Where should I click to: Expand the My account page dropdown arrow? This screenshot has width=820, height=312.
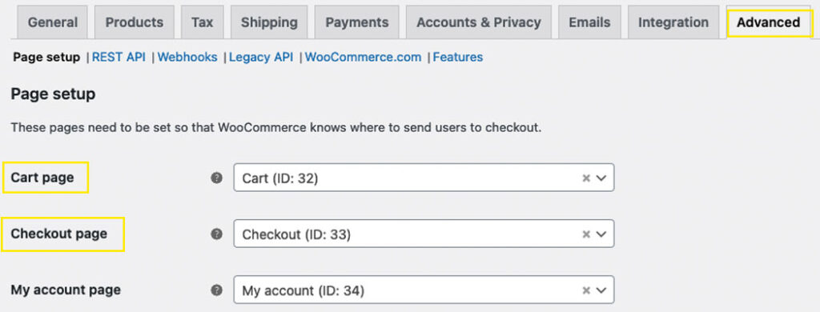tap(601, 290)
